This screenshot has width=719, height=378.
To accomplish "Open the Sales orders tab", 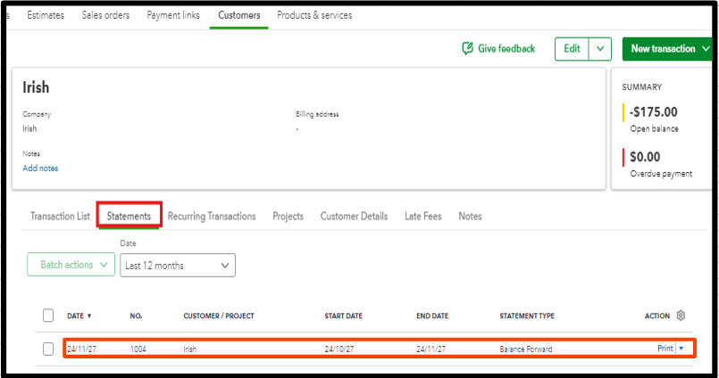I will (x=105, y=15).
